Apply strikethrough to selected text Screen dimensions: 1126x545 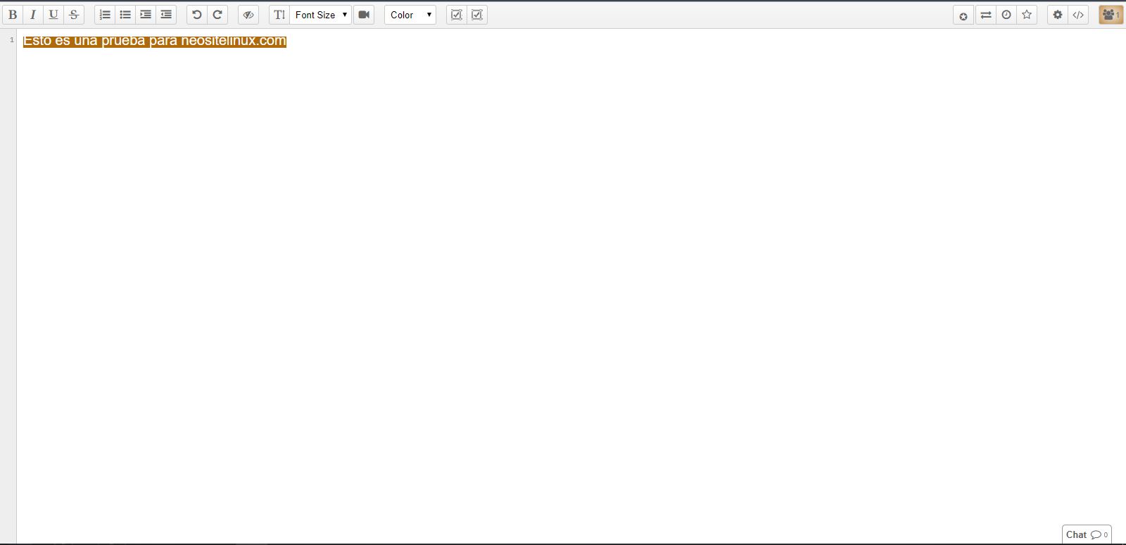coord(74,15)
